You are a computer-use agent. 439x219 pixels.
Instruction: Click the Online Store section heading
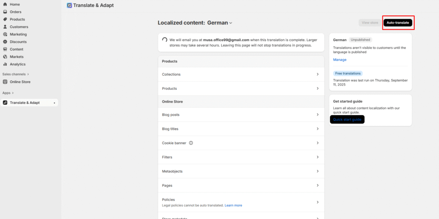172,102
